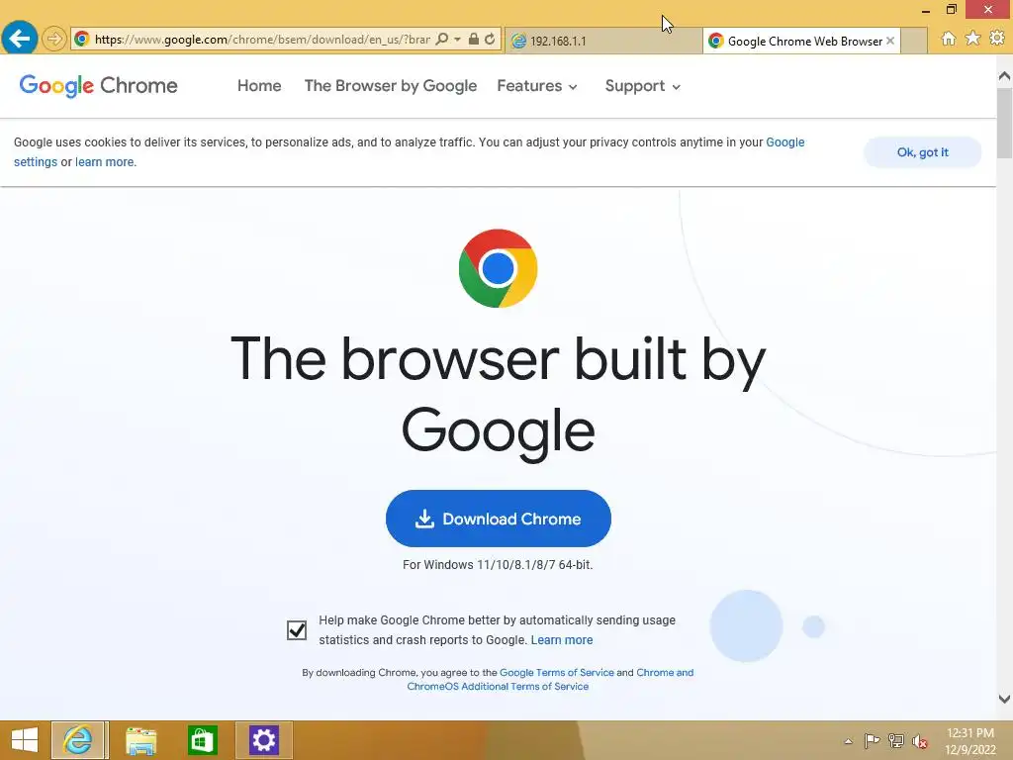Viewport: 1013px width, 760px height.
Task: Open File Explorer from the taskbar
Action: point(140,740)
